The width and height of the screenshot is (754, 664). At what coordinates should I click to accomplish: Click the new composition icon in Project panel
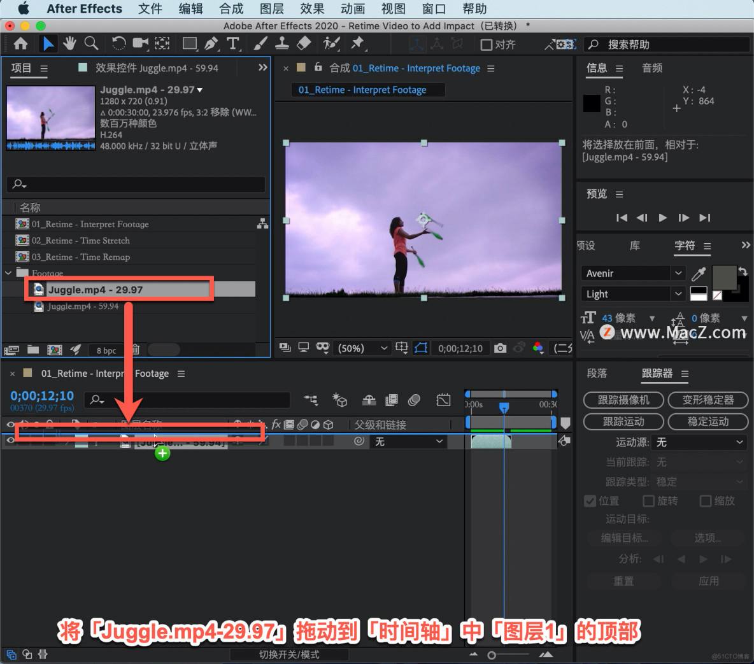tap(54, 350)
